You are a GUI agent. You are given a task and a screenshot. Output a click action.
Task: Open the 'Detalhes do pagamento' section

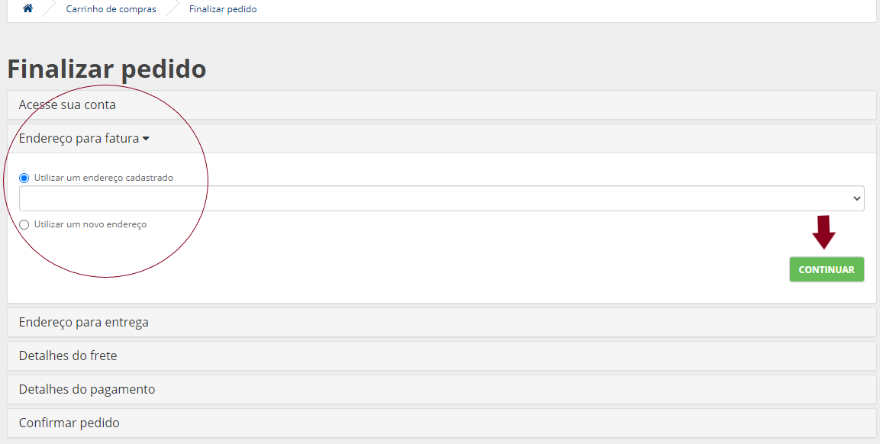pos(87,389)
